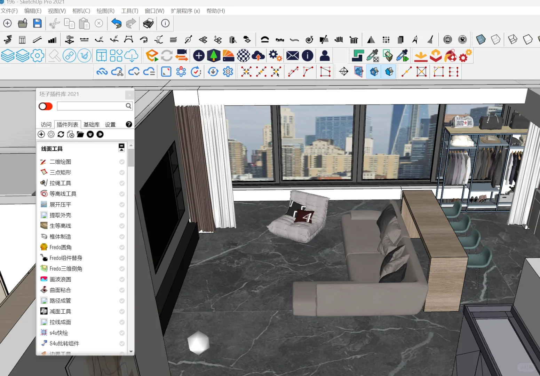Toggle the check mark for S4u批转组件
Image resolution: width=540 pixels, height=376 pixels.
[x=122, y=344]
